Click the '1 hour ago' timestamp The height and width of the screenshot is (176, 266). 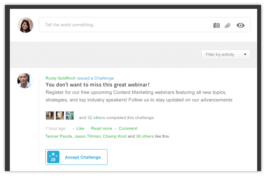(55, 128)
